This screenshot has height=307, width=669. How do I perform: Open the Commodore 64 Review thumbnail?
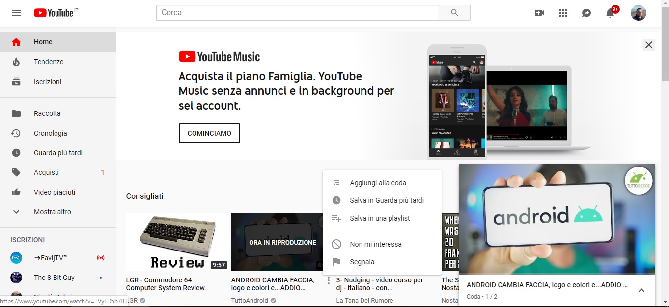pos(177,242)
